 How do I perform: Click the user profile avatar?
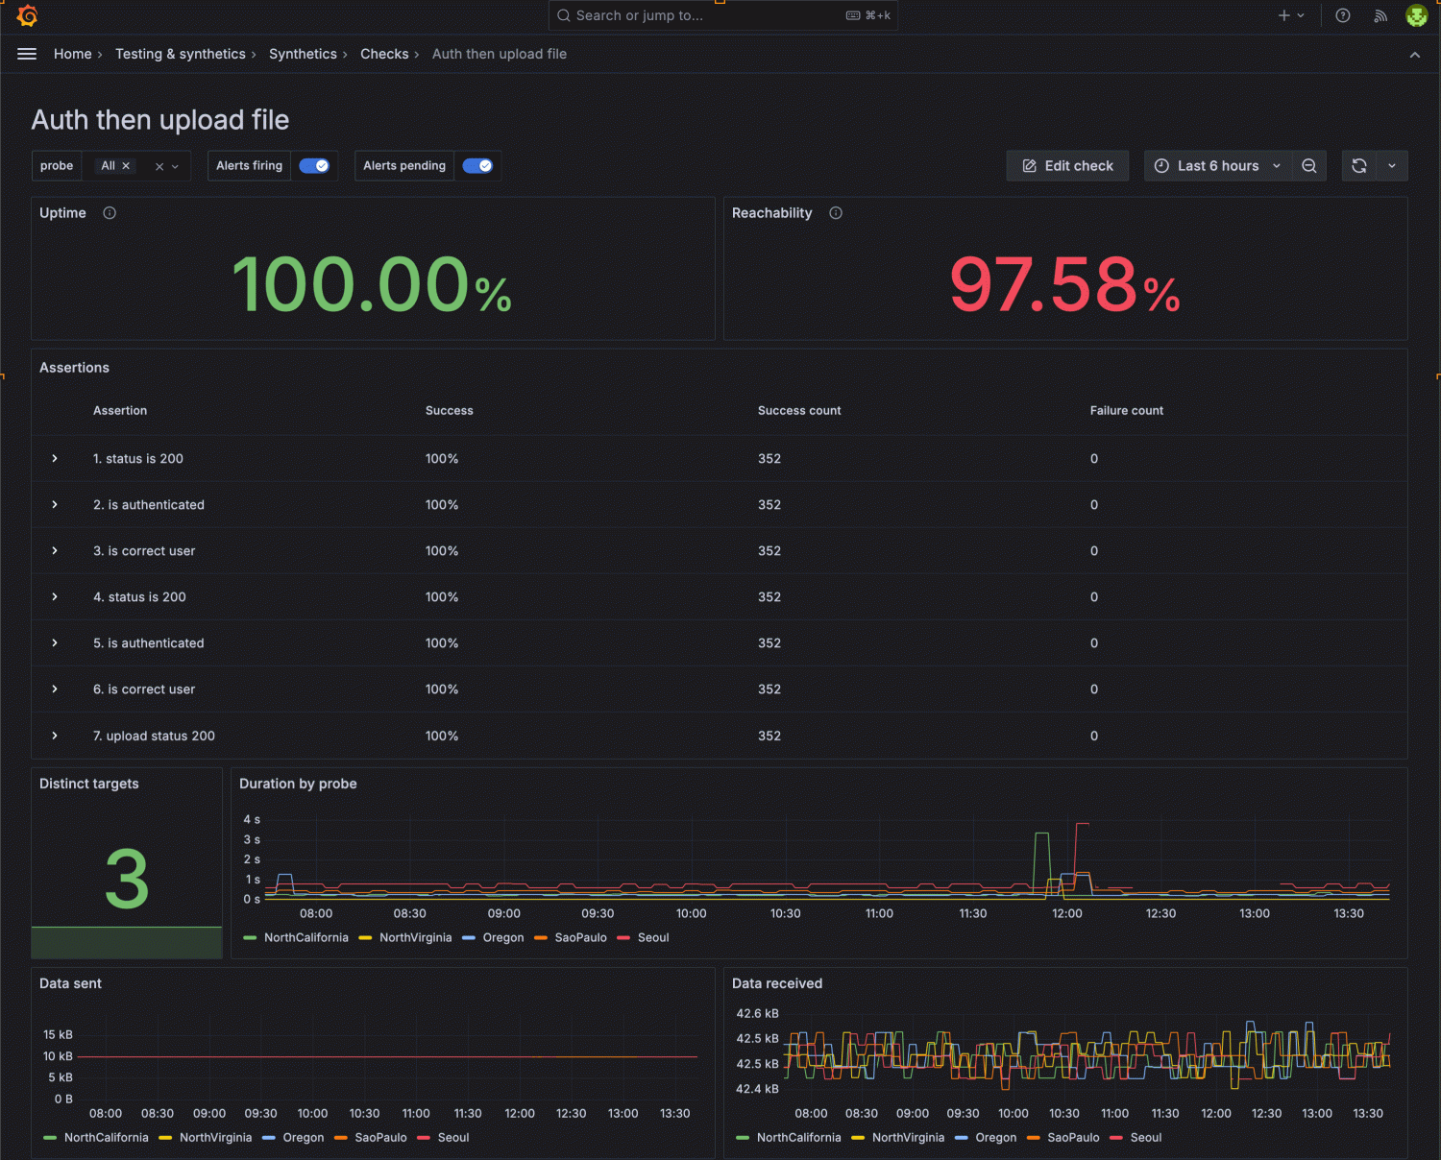1416,15
